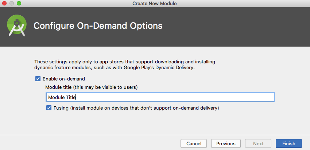Click the Configure On-Demand Options heading
The height and width of the screenshot is (150, 310).
[x=98, y=26]
